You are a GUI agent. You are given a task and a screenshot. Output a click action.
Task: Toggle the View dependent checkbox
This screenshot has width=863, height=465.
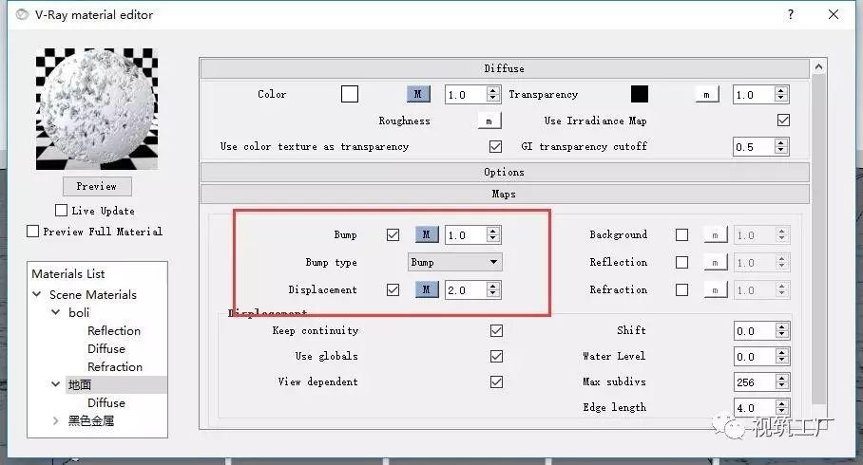[496, 382]
